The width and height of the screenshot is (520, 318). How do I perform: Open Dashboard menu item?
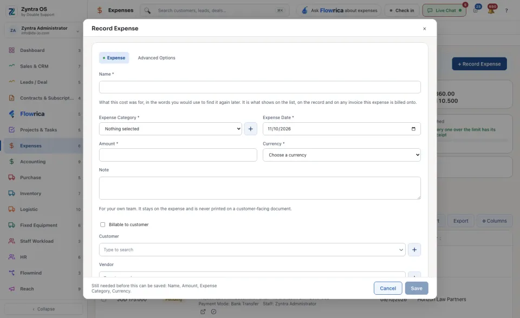[x=44, y=50]
